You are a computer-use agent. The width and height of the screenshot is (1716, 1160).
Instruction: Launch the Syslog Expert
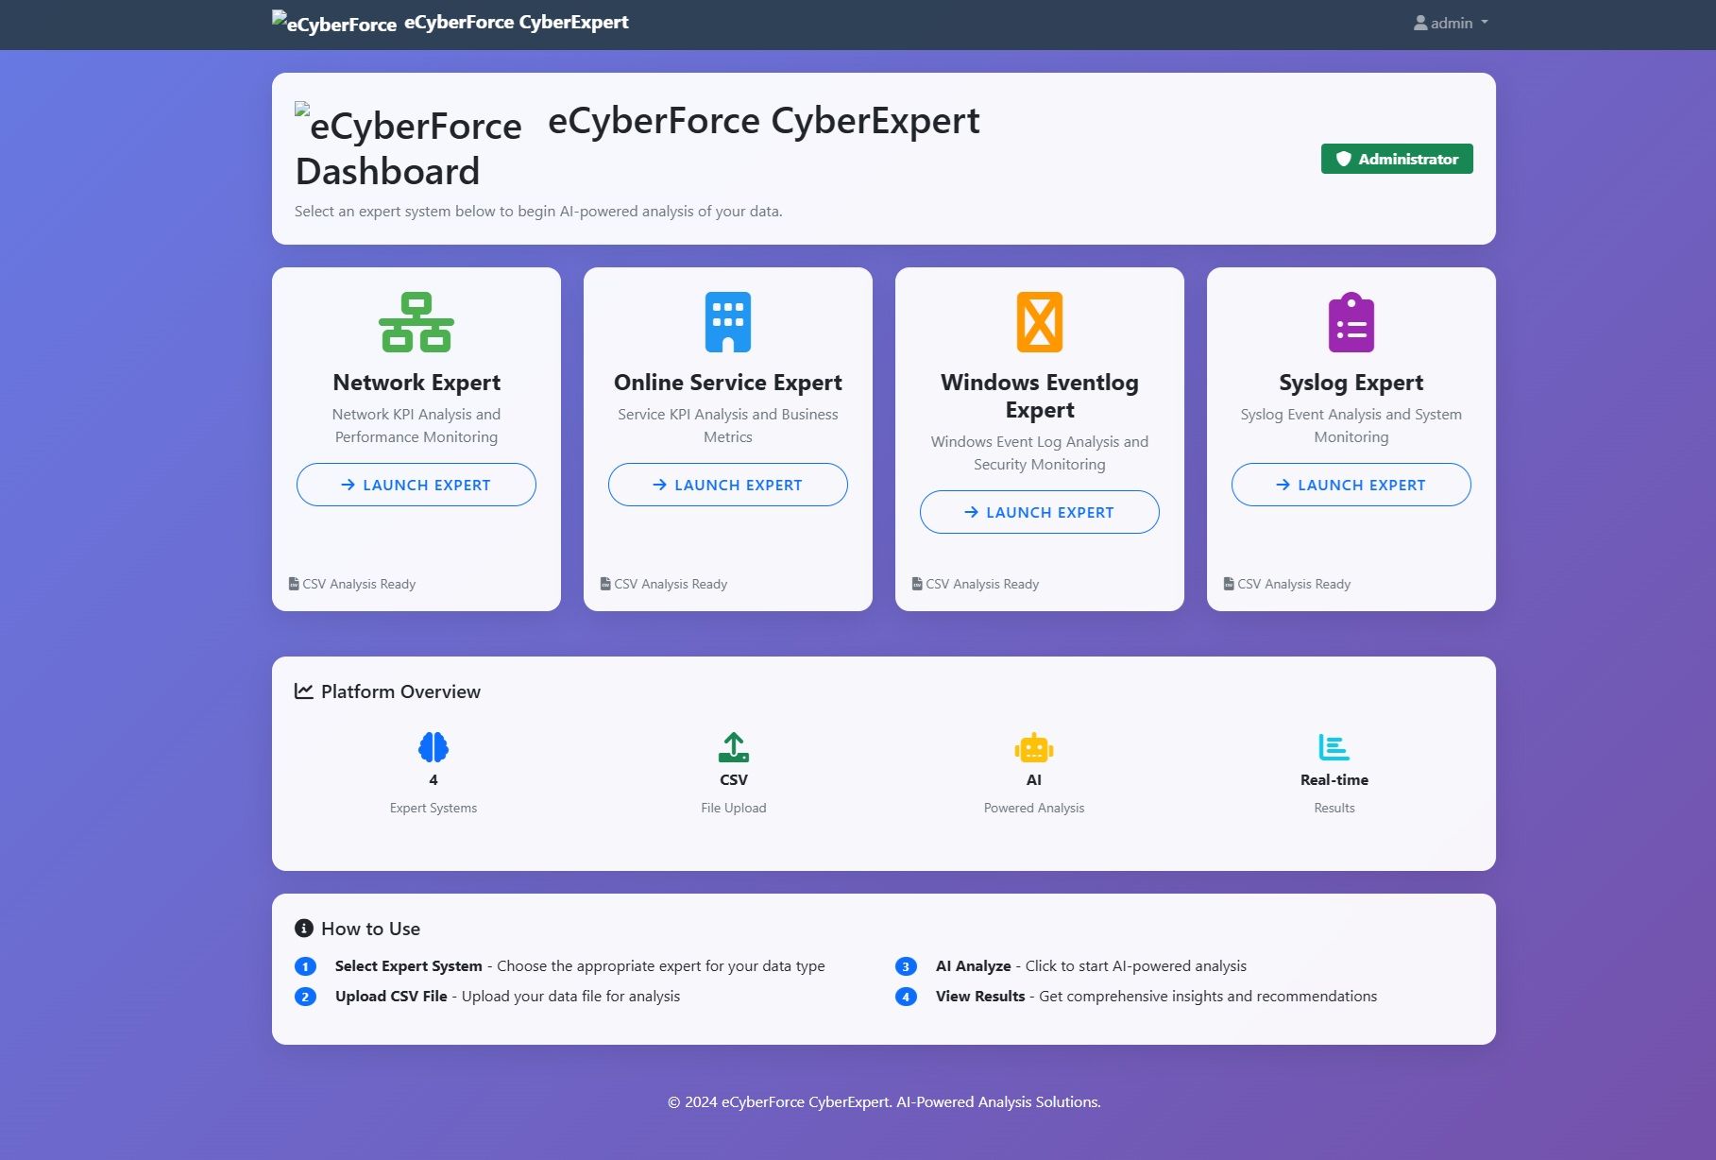click(1351, 485)
